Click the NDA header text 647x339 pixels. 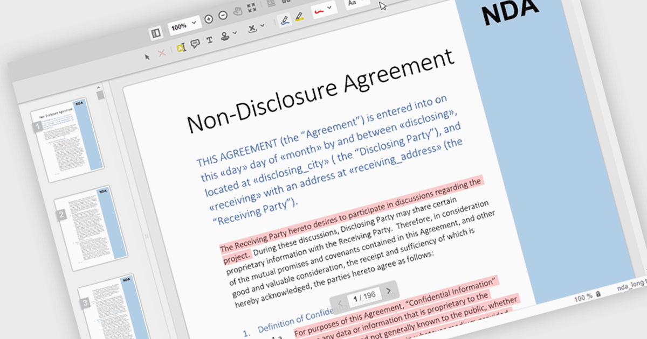(x=510, y=12)
